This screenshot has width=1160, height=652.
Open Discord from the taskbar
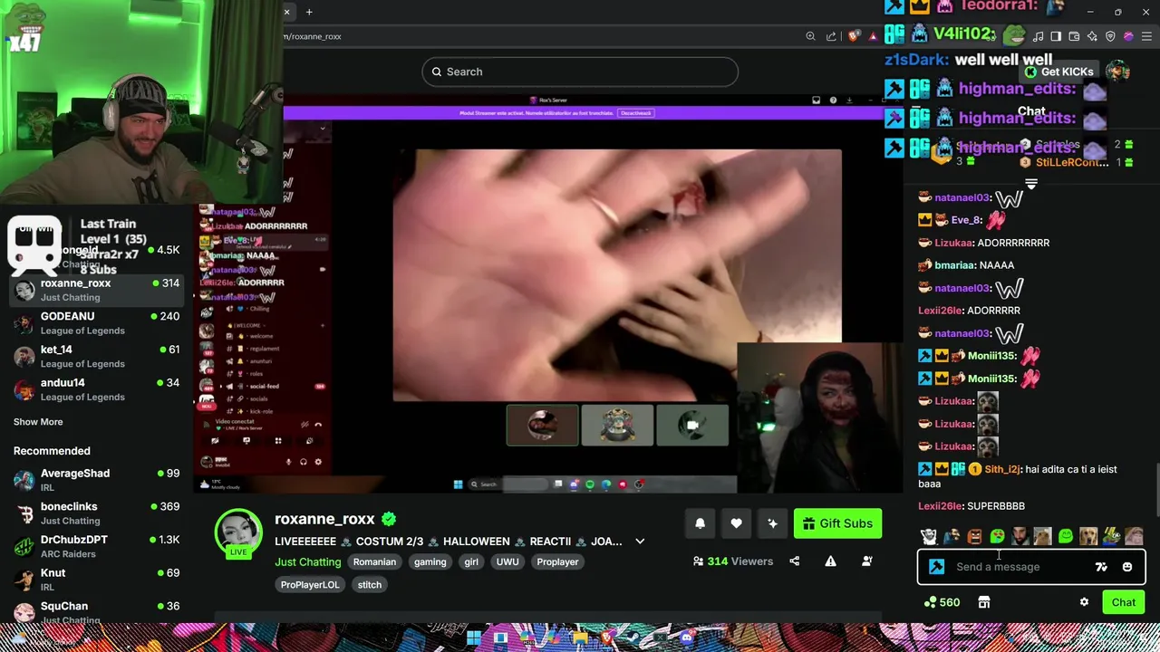click(x=687, y=638)
